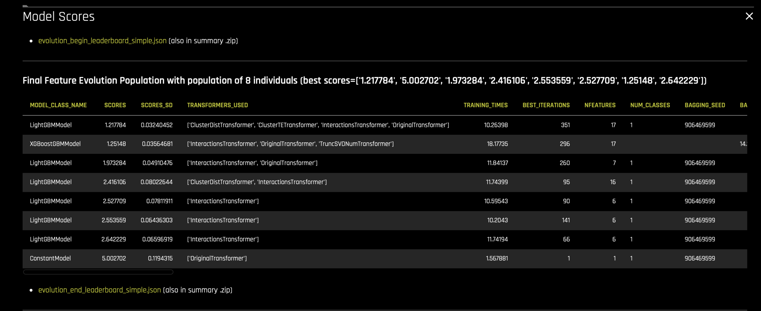Select the XGBoostGBMModel row
Screen dimensions: 761x311
(x=55, y=144)
